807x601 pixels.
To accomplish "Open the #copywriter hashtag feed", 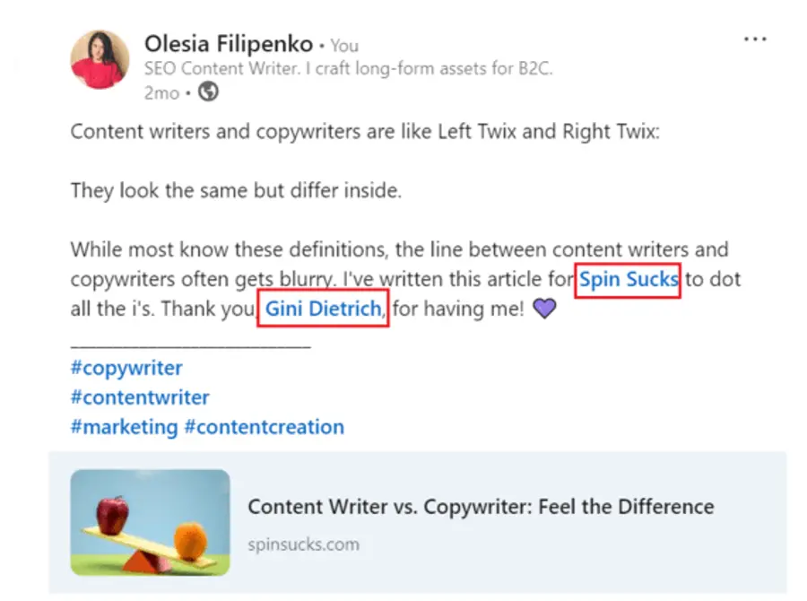I will tap(126, 367).
